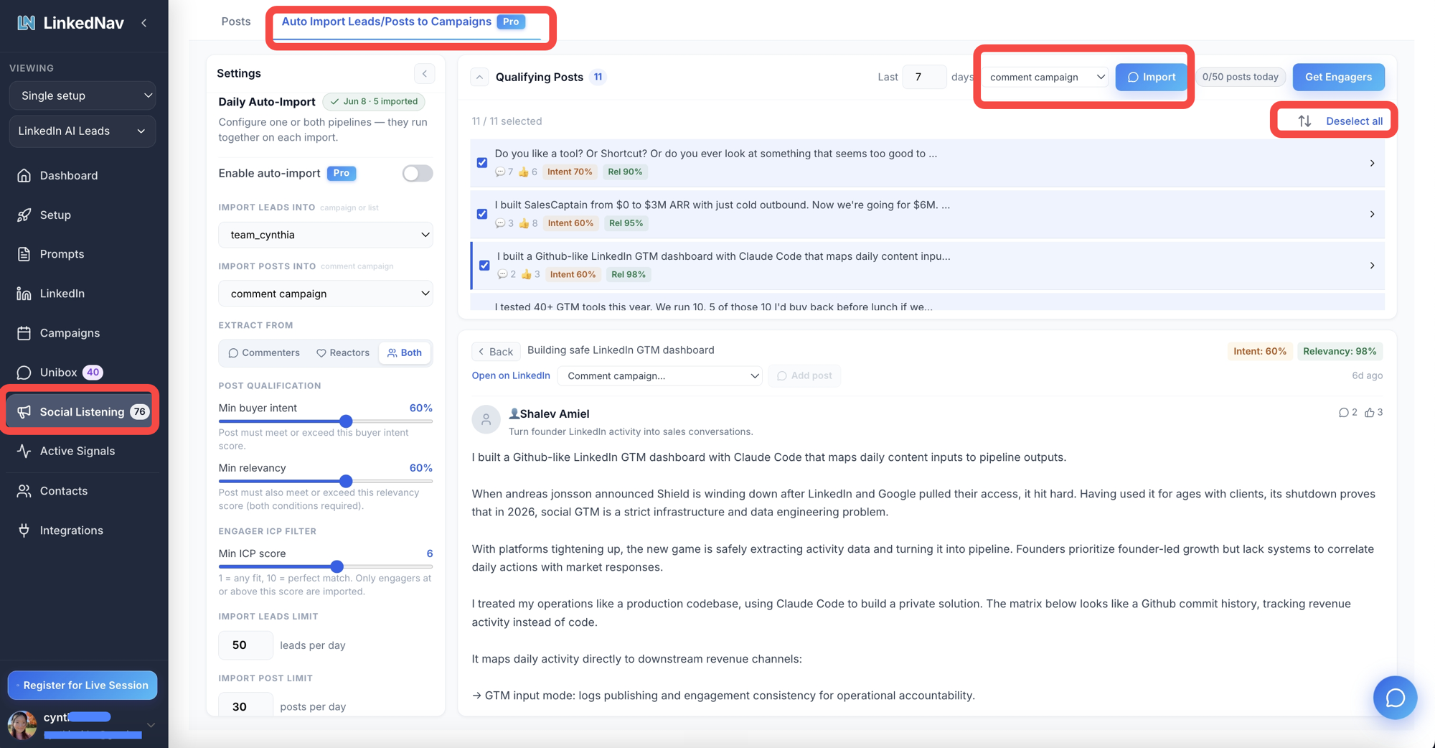The width and height of the screenshot is (1435, 748).
Task: Click the thumbs-up count icon on post detail
Action: [x=1370, y=412]
